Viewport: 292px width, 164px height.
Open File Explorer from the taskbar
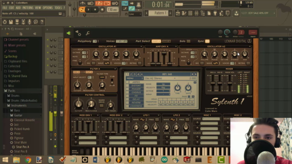coord(16,160)
